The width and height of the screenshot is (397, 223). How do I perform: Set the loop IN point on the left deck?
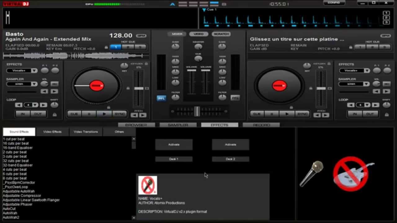tap(23, 114)
